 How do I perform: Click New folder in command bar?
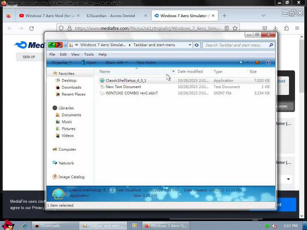pos(146,62)
